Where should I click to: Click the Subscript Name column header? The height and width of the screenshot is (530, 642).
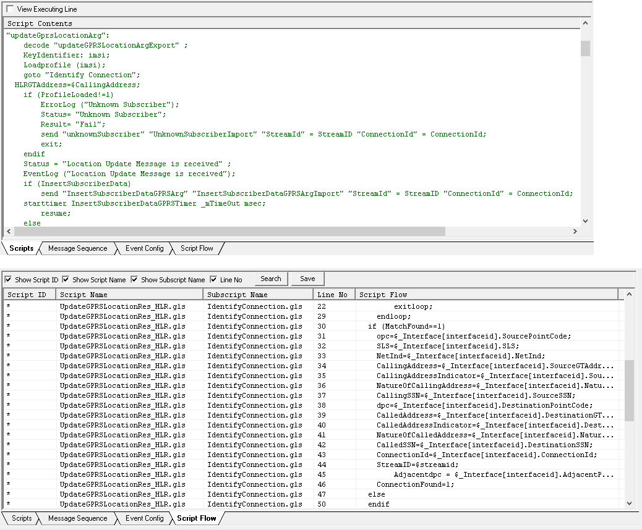pyautogui.click(x=259, y=295)
